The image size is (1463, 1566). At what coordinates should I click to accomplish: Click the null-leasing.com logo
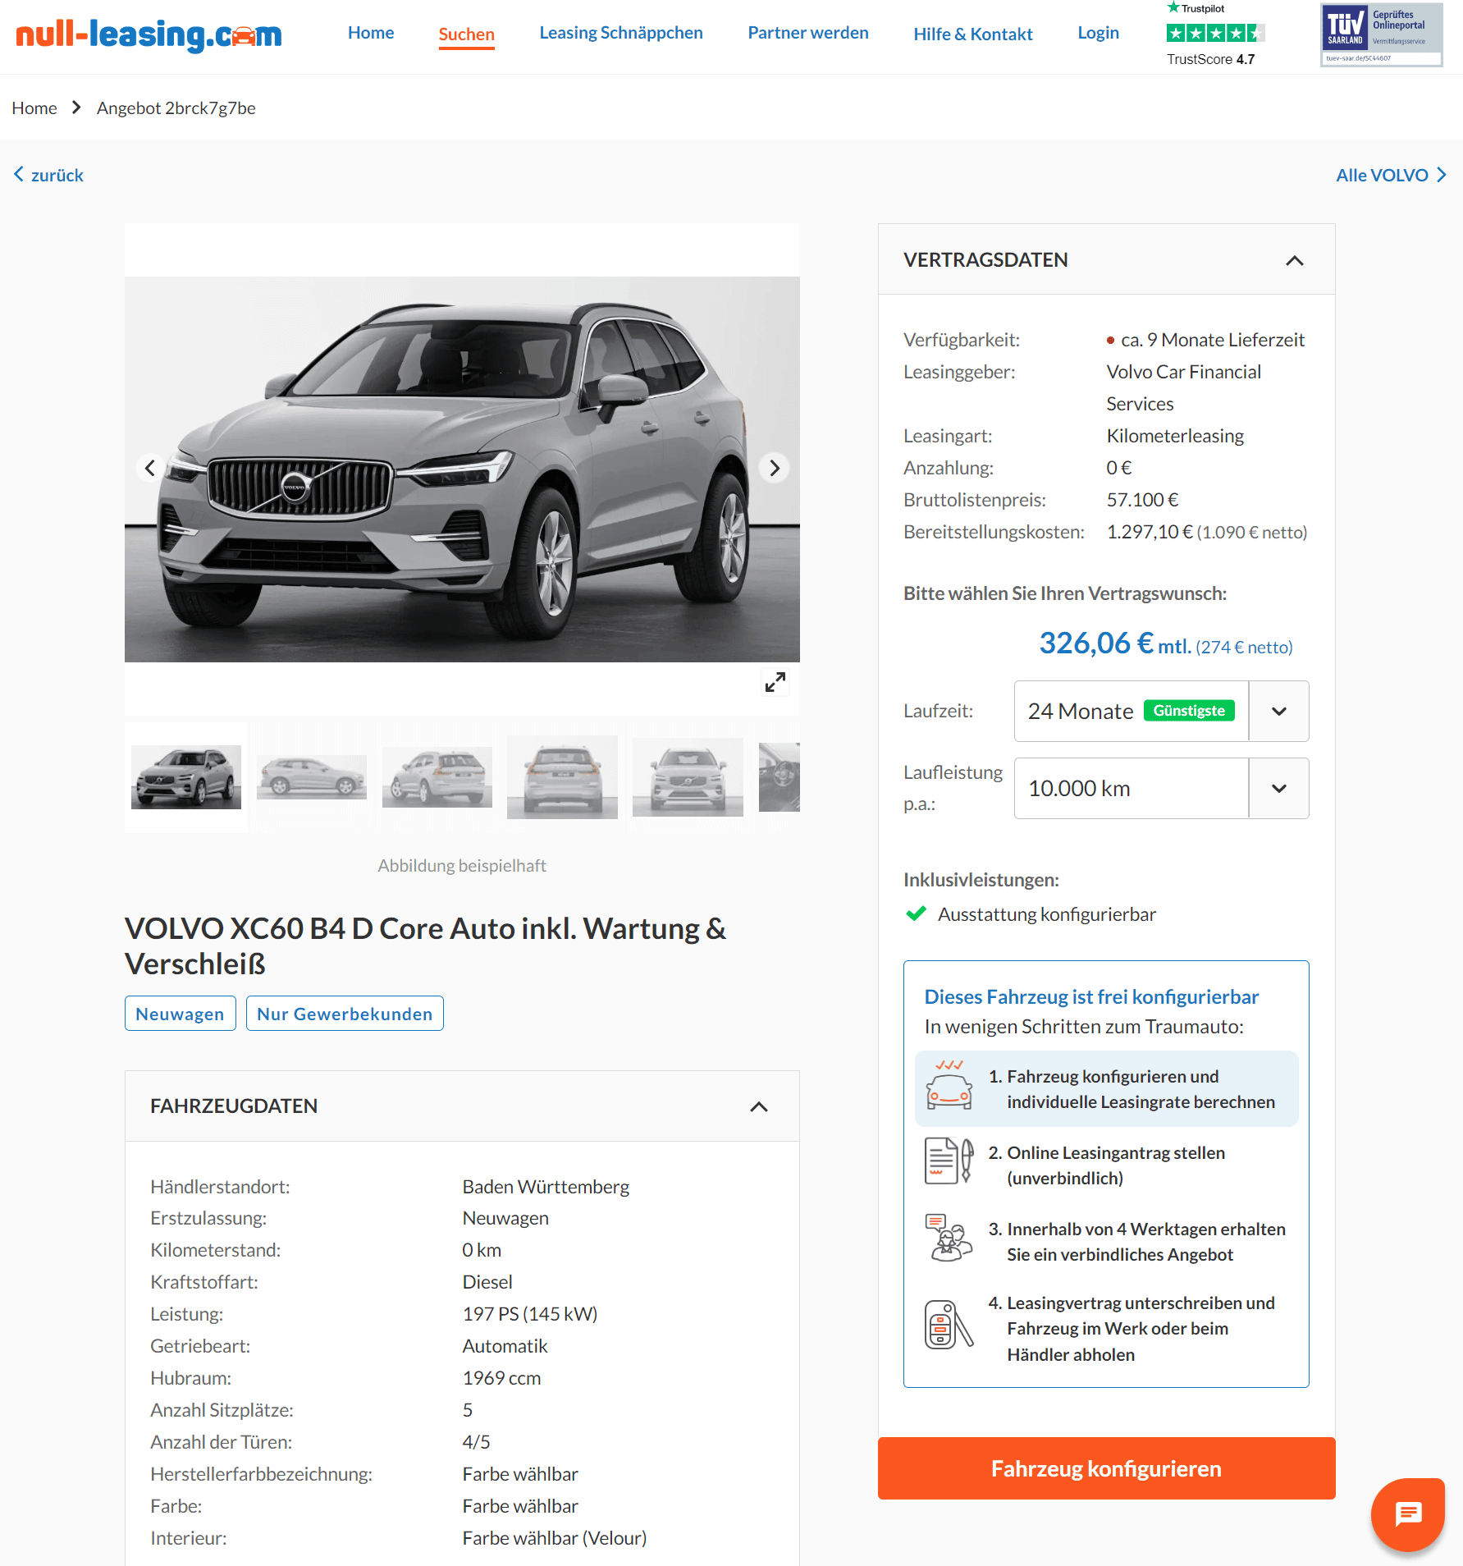pyautogui.click(x=149, y=35)
